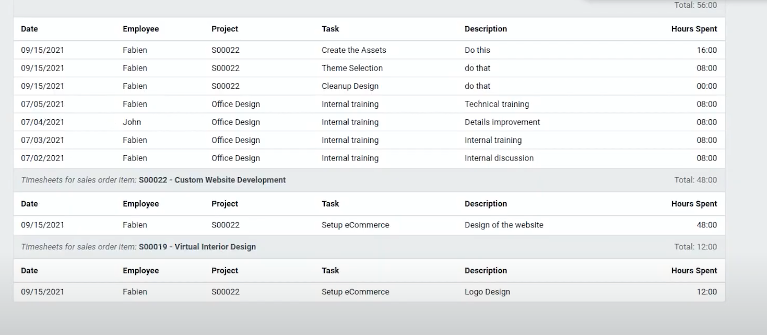Screen dimensions: 767x335
Task: Click the "Cleanup Design" task entry
Action: click(x=350, y=86)
